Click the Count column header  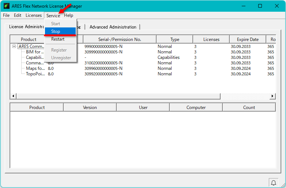point(249,108)
